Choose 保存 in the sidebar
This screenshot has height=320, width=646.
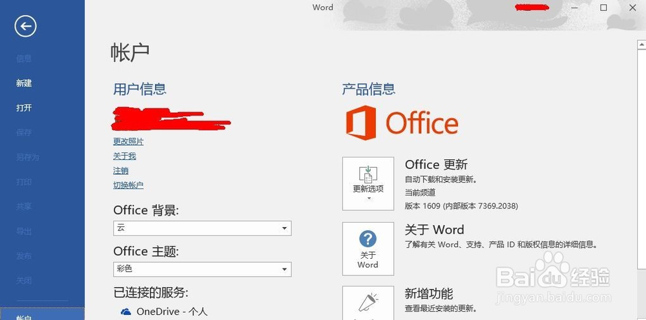(24, 132)
